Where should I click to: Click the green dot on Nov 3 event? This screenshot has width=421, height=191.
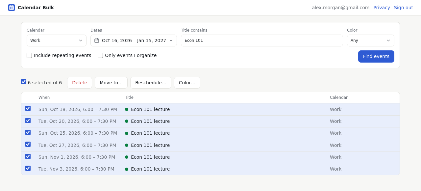[127, 169]
